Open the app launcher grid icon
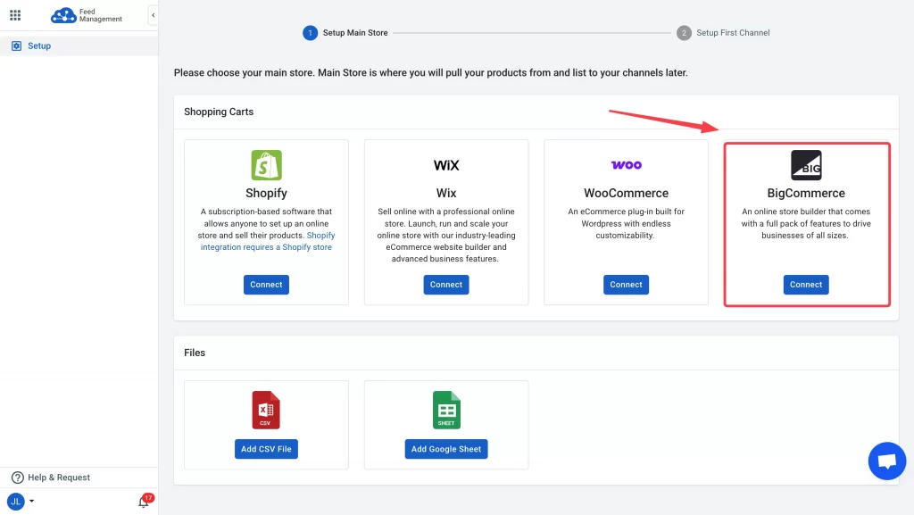Viewport: 914px width, 515px height. 15,14
